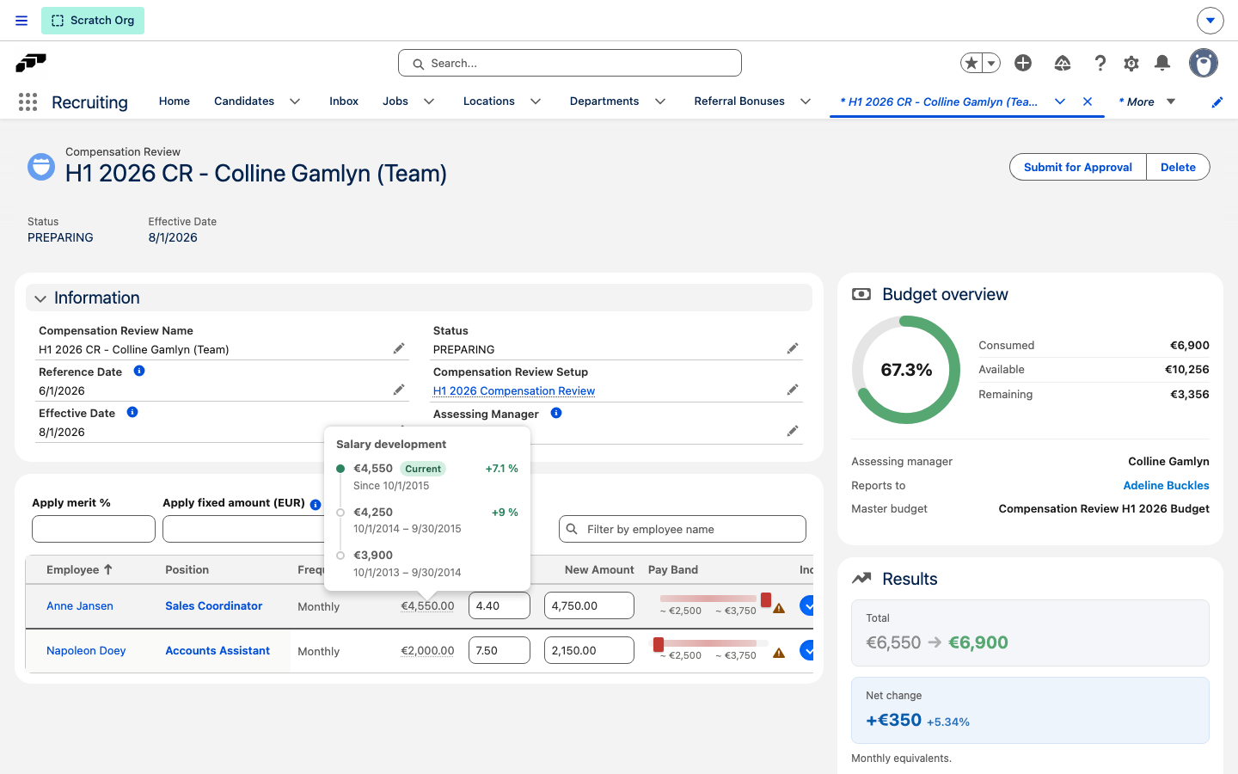This screenshot has height=774, width=1238.
Task: Open the Help question mark icon
Action: pyautogui.click(x=1100, y=63)
